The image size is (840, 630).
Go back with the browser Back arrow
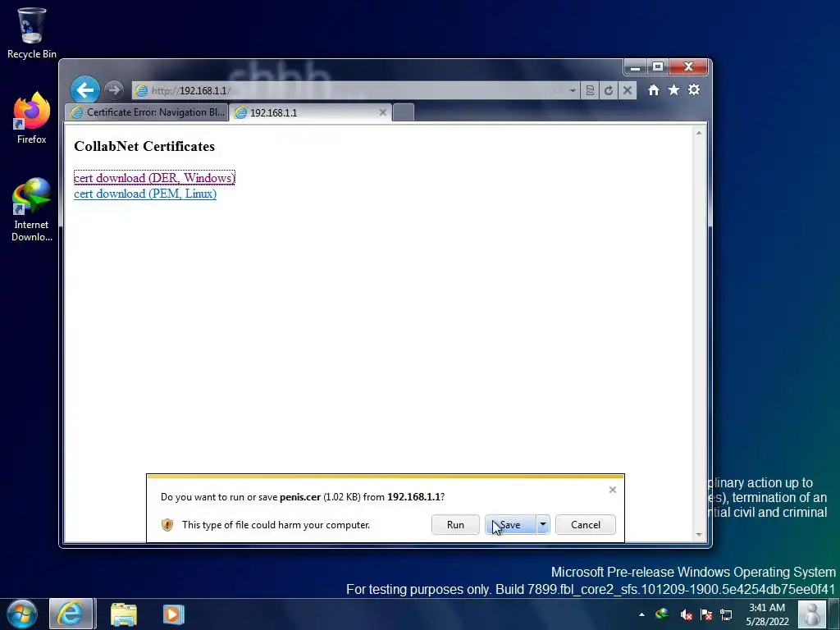85,90
